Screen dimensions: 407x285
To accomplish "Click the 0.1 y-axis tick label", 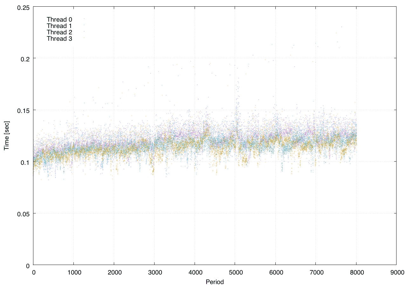I will pos(24,162).
